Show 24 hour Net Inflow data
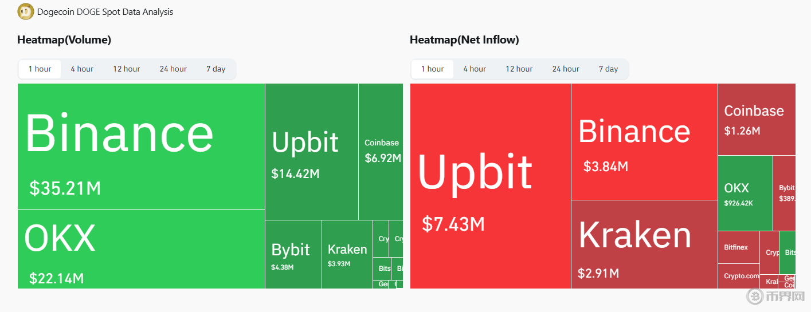This screenshot has height=312, width=811. point(566,69)
